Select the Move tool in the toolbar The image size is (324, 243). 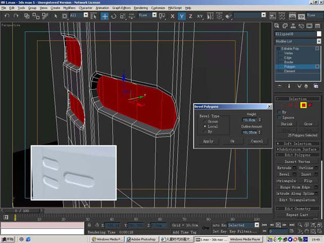[105, 16]
